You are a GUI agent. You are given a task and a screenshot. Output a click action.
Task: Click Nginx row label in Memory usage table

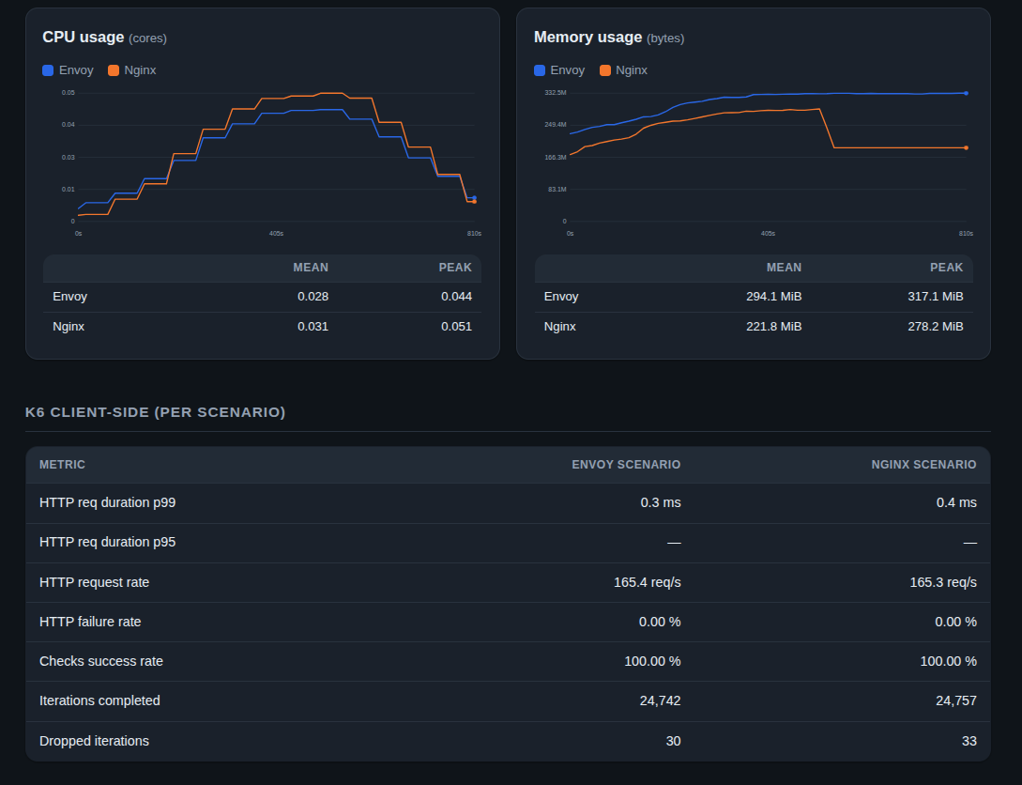point(560,327)
